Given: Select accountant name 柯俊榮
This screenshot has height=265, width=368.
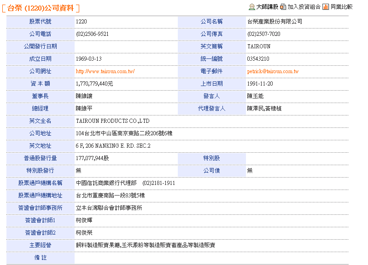Looking at the screenshot, I should [x=84, y=233].
